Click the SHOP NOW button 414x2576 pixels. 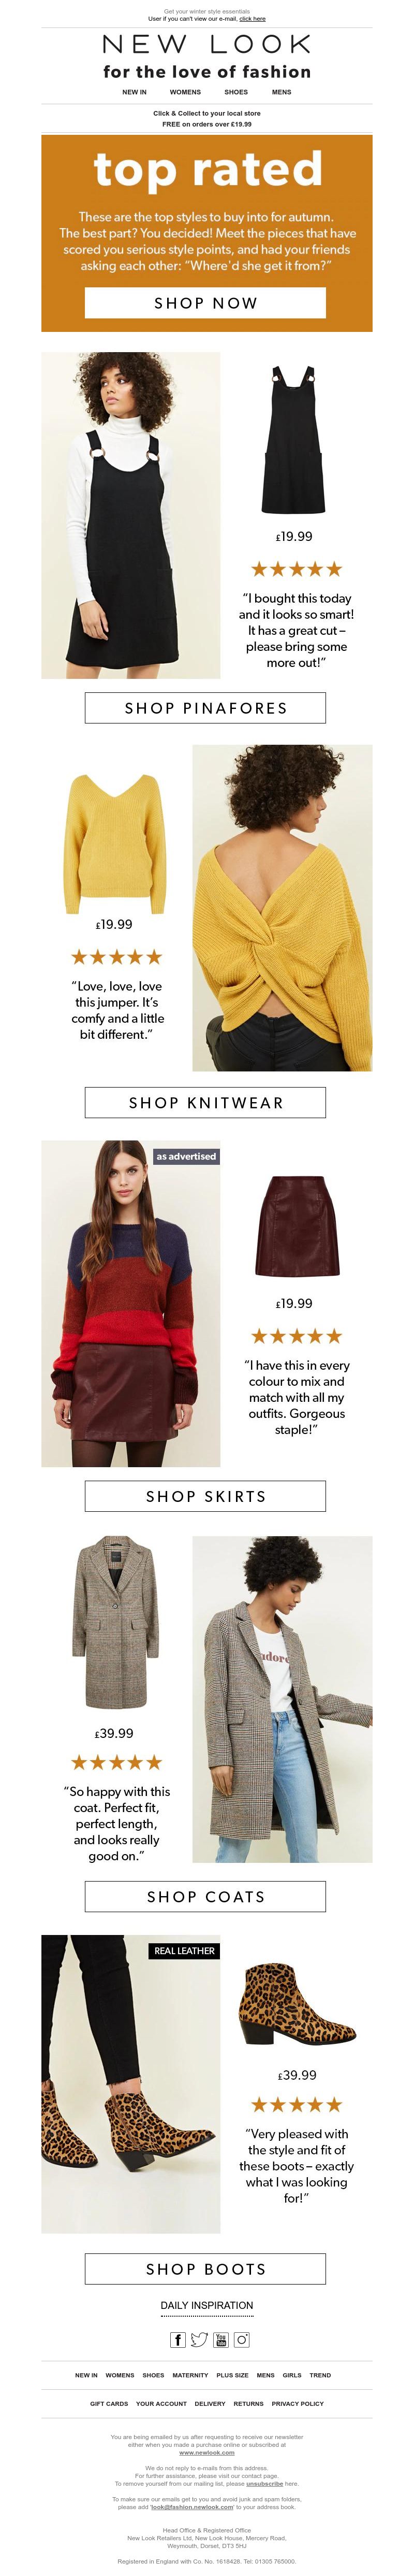point(205,302)
